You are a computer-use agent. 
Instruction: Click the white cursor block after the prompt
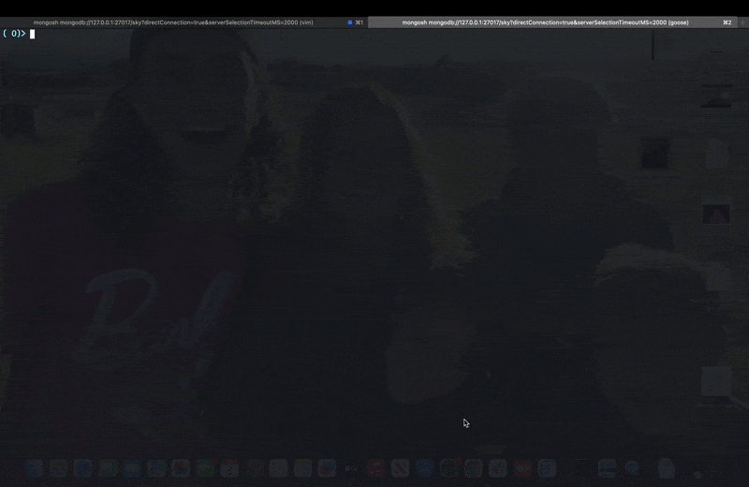pyautogui.click(x=32, y=35)
